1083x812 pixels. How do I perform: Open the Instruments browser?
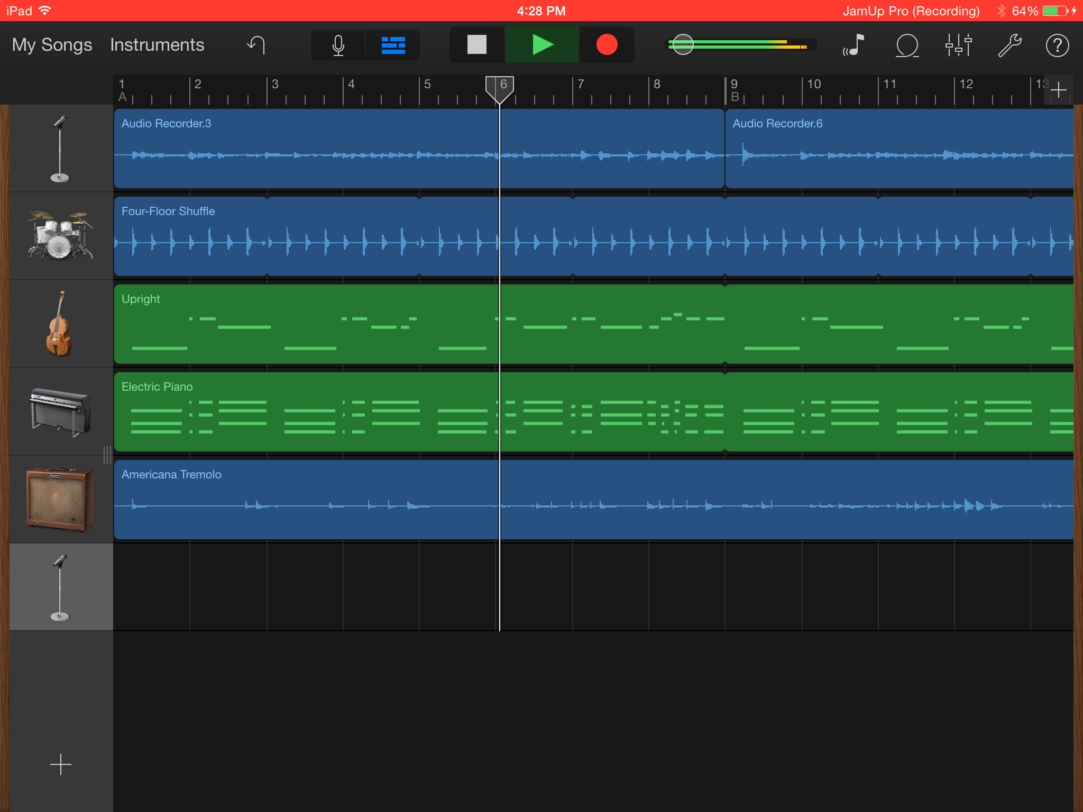(x=157, y=45)
